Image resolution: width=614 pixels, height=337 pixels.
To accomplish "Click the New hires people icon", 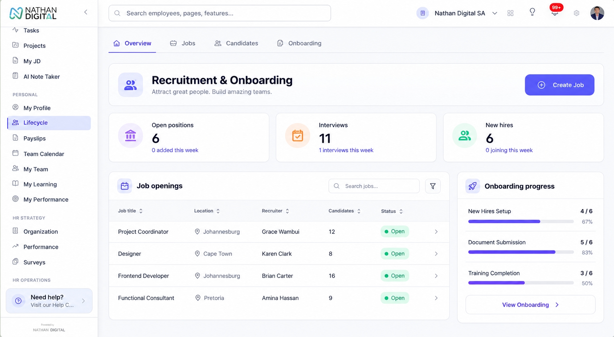I will tap(464, 136).
